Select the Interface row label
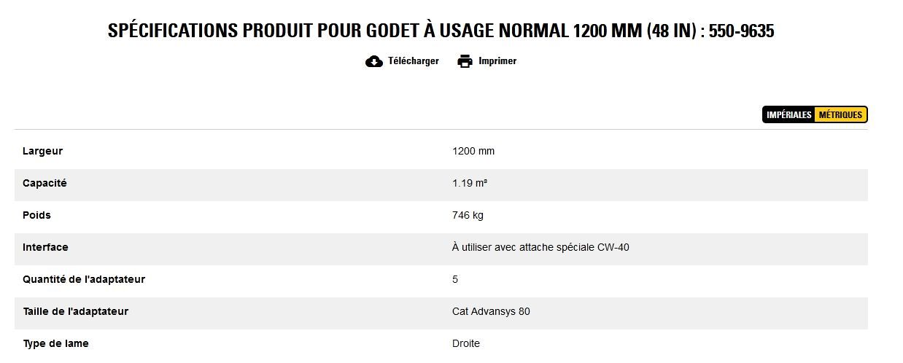 [x=45, y=247]
